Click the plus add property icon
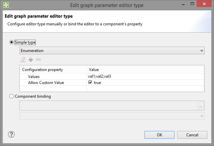The height and width of the screenshot is (146, 214). click(x=31, y=60)
